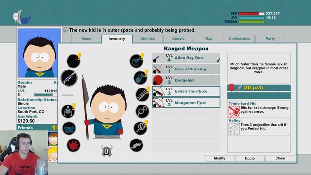Click the red Dodgeball item icon

pyautogui.click(x=157, y=80)
